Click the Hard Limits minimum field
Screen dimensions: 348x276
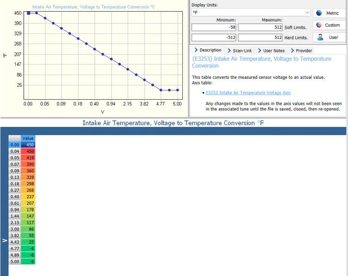(214, 38)
